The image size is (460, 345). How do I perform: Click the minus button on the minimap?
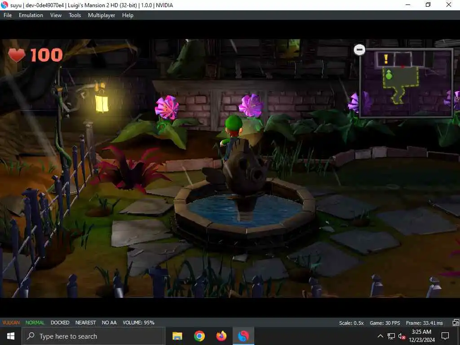(x=359, y=49)
